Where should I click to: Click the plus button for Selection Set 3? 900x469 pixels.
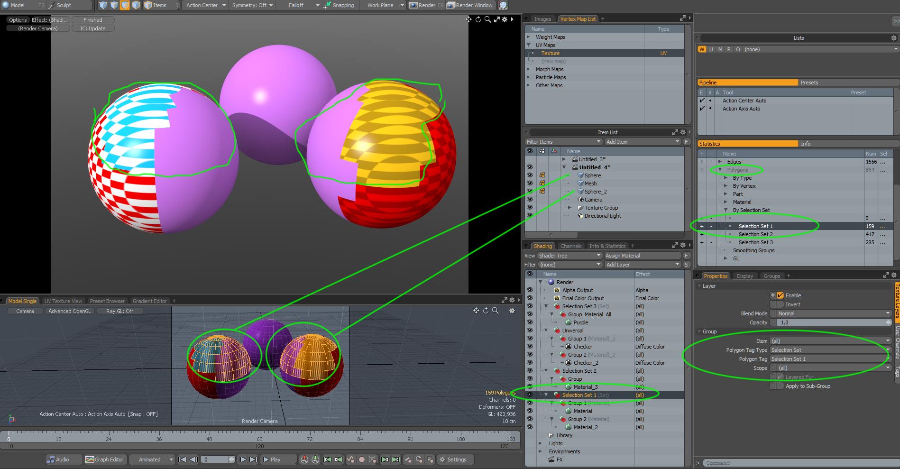coord(702,242)
